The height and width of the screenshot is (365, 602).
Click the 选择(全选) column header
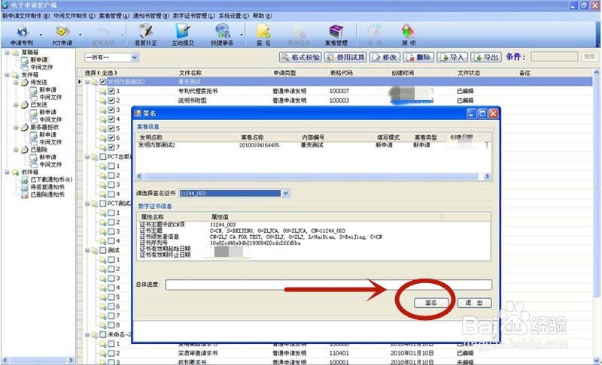[101, 73]
